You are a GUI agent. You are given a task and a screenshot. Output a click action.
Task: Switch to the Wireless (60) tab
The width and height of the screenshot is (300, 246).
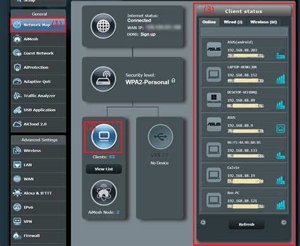click(x=263, y=22)
